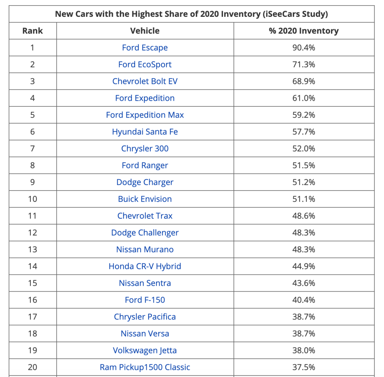Click the Hyundai Santa Fe link
The width and height of the screenshot is (384, 377).
click(x=145, y=132)
